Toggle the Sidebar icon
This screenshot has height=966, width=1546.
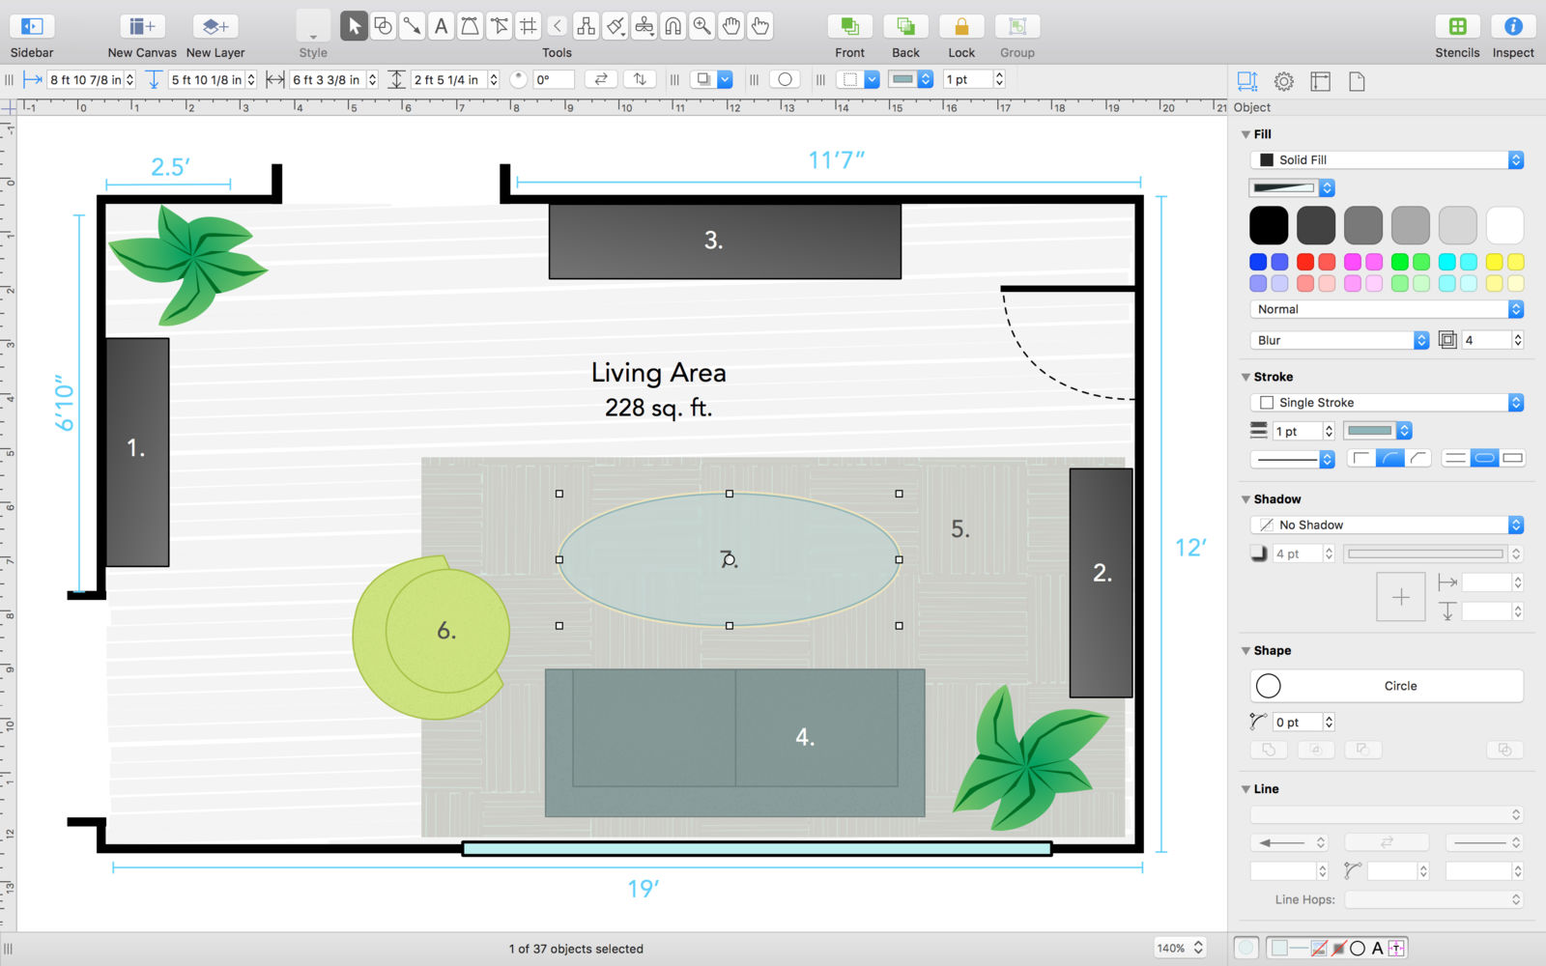pos(31,26)
